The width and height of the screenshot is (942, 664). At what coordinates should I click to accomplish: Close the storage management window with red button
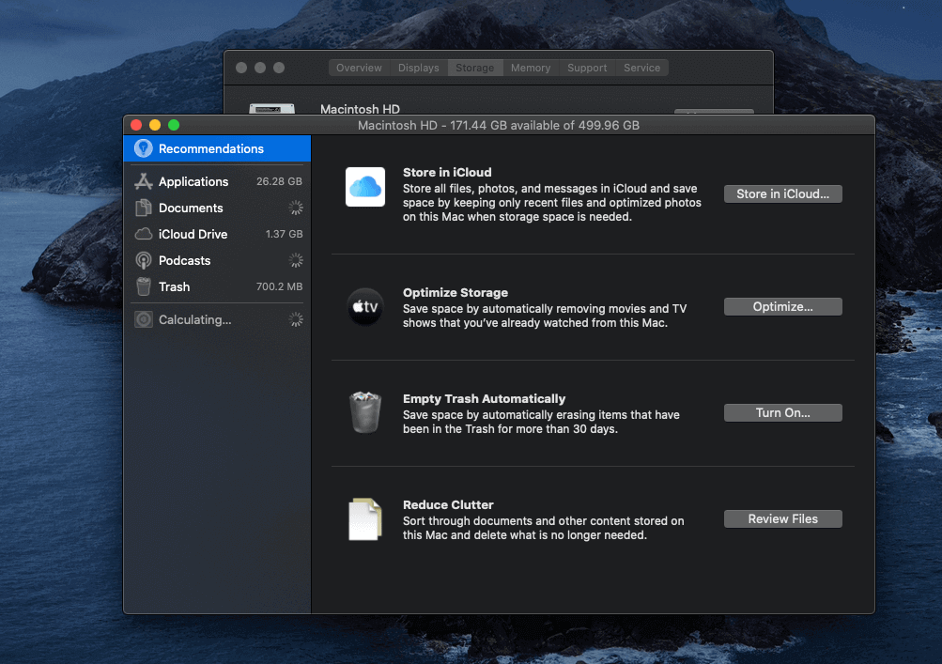[x=136, y=125]
